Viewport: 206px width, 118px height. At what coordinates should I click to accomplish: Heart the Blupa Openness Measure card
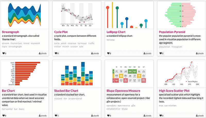point(108,116)
